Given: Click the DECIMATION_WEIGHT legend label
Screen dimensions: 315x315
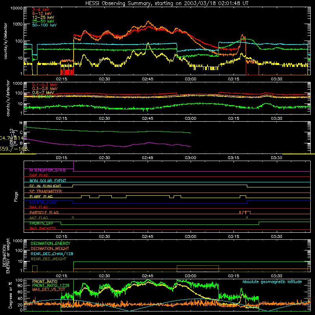Looking at the screenshot, I should coord(50,248).
